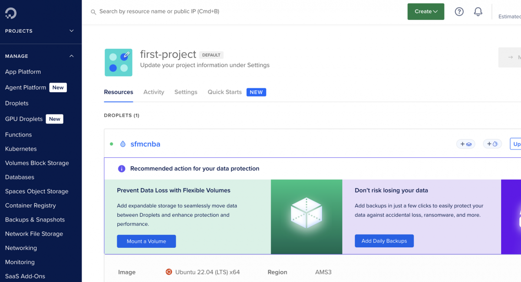Open the sfmcnba droplet link

pyautogui.click(x=145, y=144)
